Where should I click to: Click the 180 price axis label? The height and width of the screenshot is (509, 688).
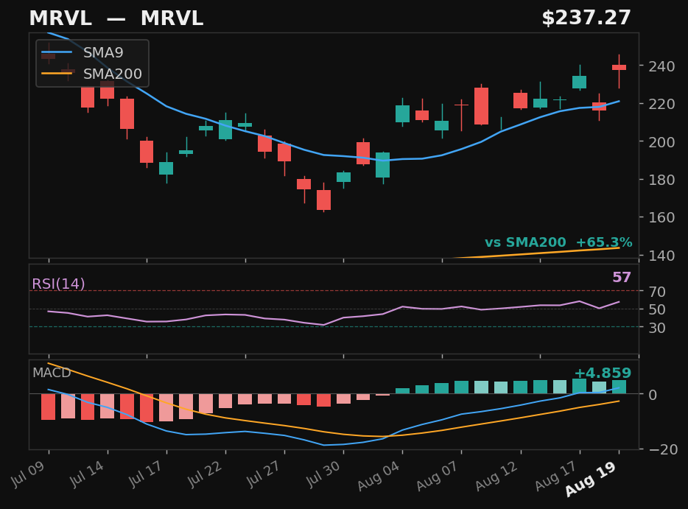point(661,180)
